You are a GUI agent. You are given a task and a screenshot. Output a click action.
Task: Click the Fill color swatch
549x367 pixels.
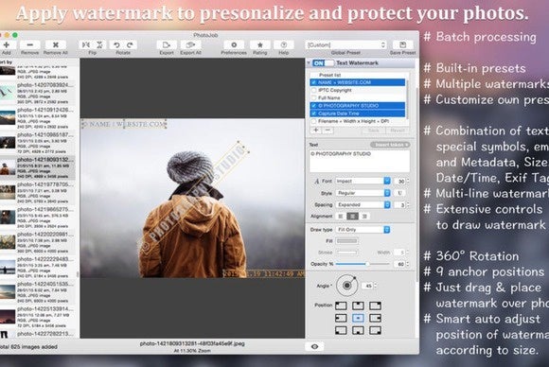coord(346,241)
